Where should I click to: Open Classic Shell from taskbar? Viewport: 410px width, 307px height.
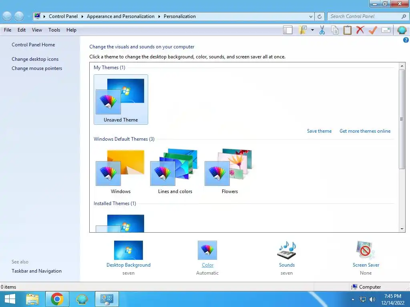click(x=82, y=299)
